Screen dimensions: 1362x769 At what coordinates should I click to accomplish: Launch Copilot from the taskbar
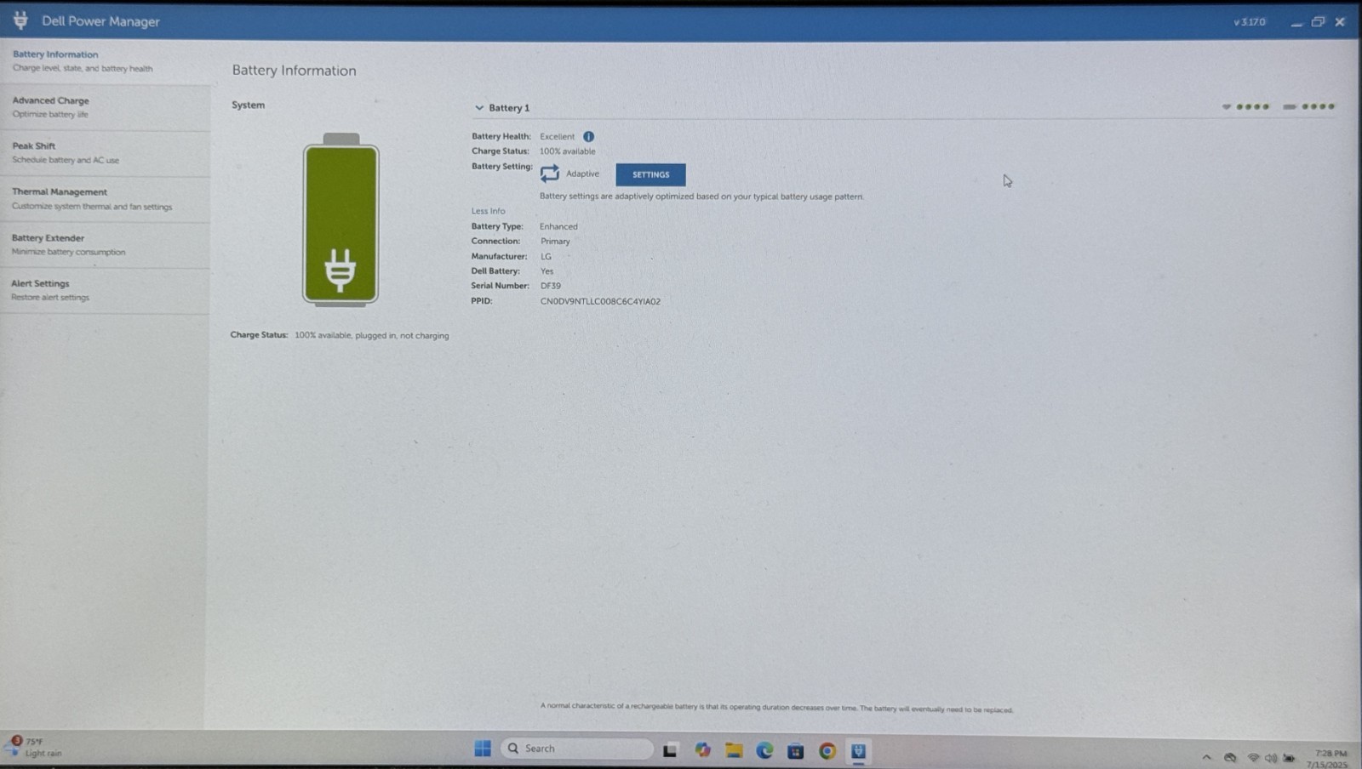coord(702,750)
